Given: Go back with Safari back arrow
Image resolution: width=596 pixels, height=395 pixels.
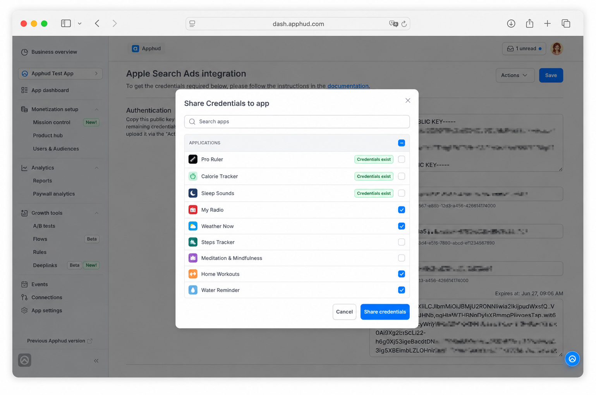Looking at the screenshot, I should coord(97,24).
